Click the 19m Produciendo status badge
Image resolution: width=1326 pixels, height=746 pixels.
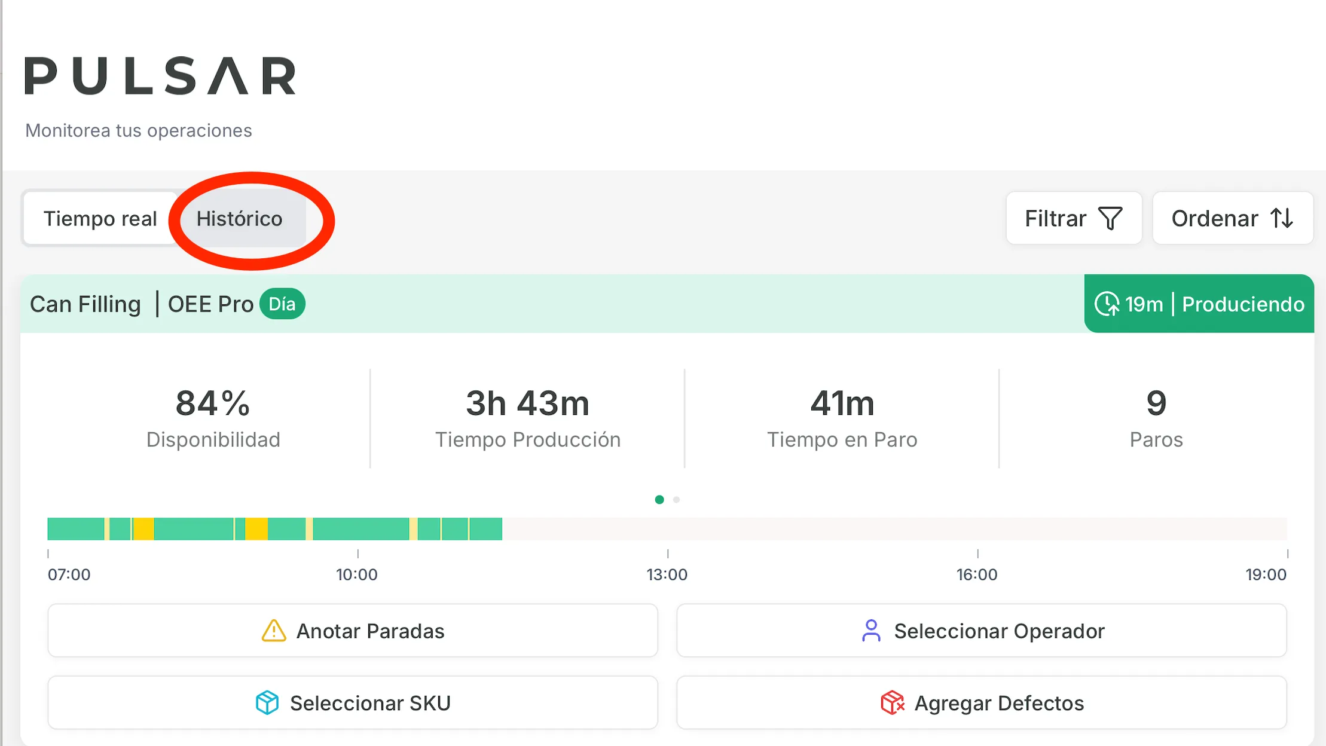[x=1199, y=304]
